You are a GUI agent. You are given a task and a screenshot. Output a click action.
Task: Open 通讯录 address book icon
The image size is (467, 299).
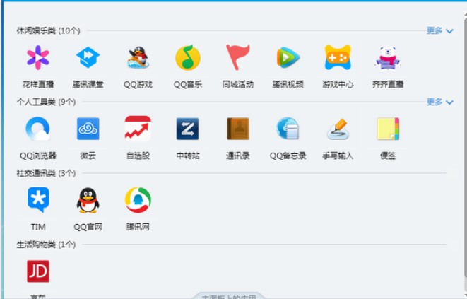pyautogui.click(x=237, y=129)
